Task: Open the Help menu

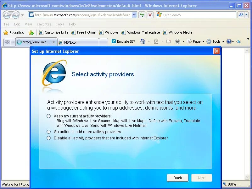Action: (x=72, y=24)
